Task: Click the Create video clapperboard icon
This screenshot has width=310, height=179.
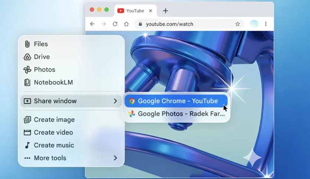Action: 27,132
